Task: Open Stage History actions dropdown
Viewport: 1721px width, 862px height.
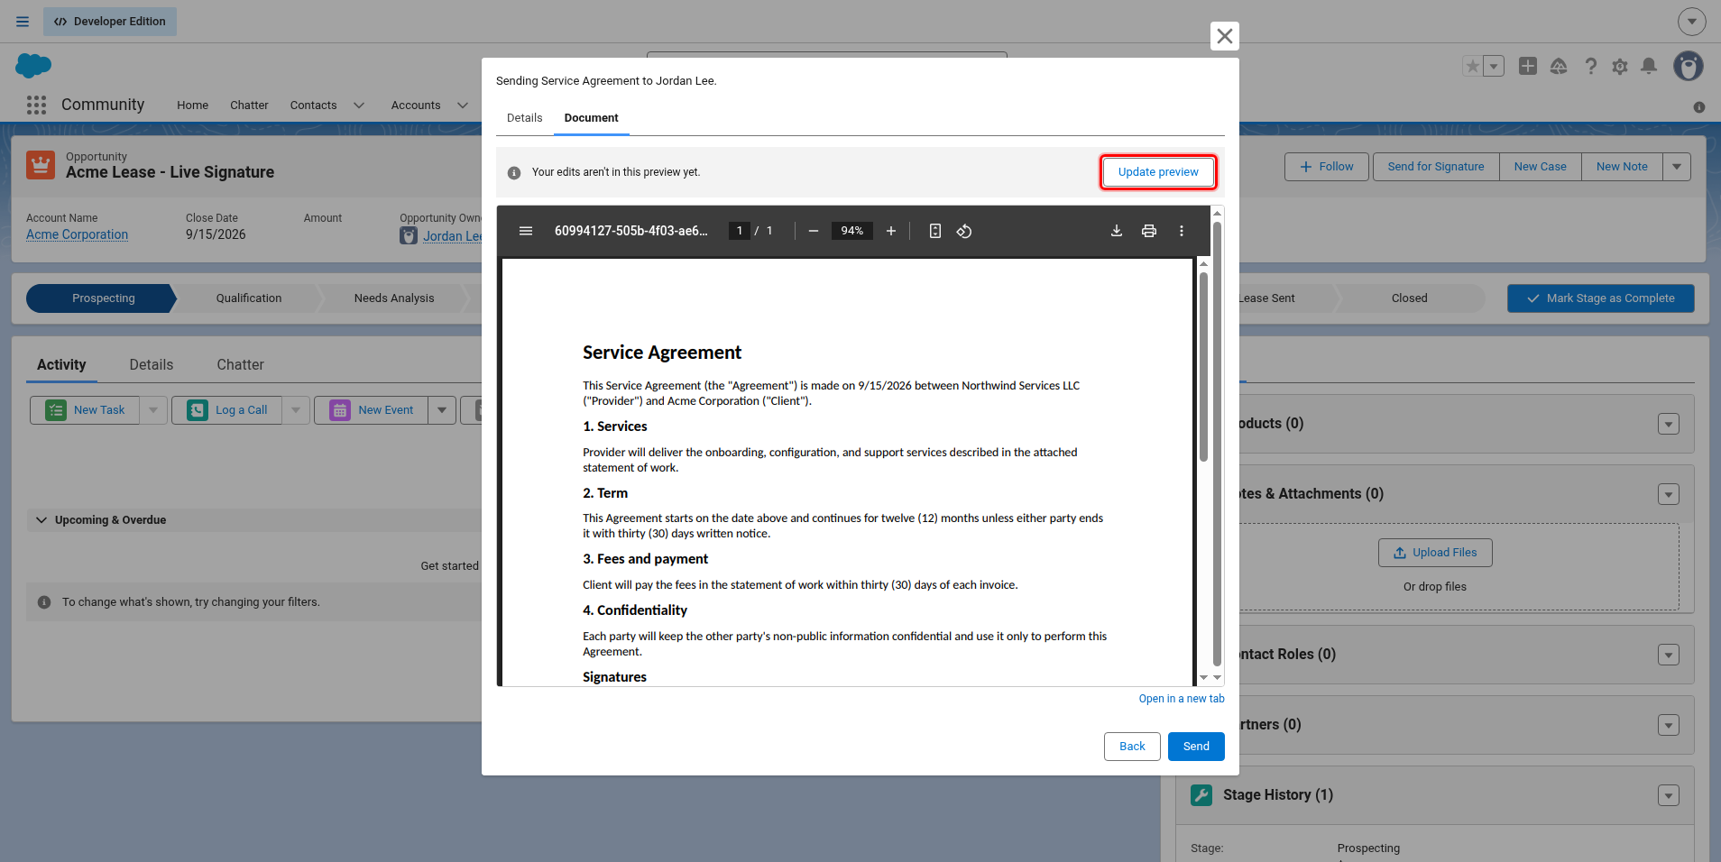Action: pos(1669,795)
